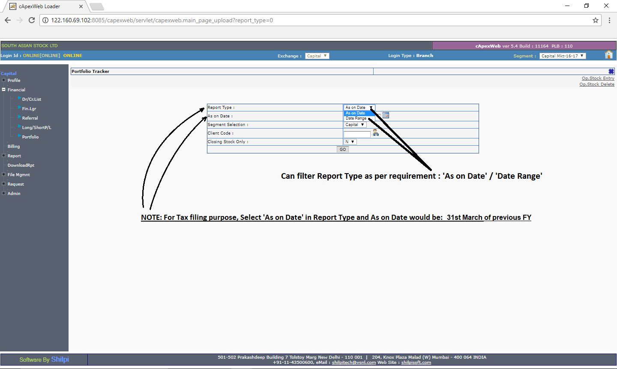
Task: Open the Report Type dropdown
Action: click(x=359, y=108)
